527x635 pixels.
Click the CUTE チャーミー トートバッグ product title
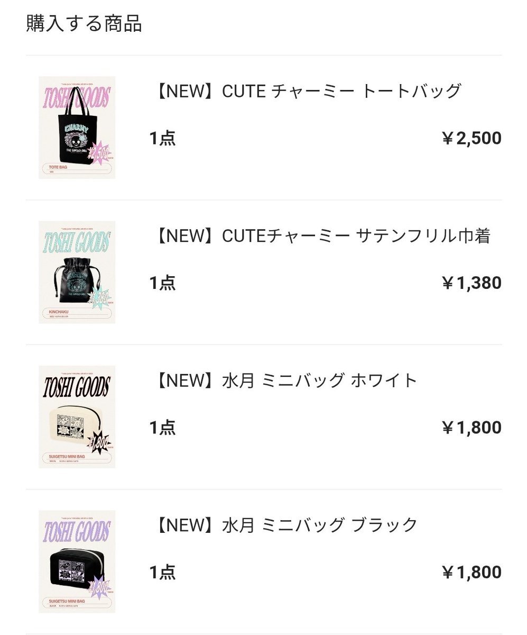tap(306, 92)
